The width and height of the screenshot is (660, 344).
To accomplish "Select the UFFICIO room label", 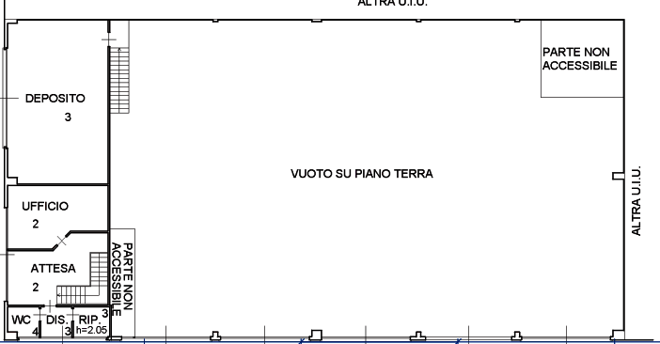I will [45, 207].
